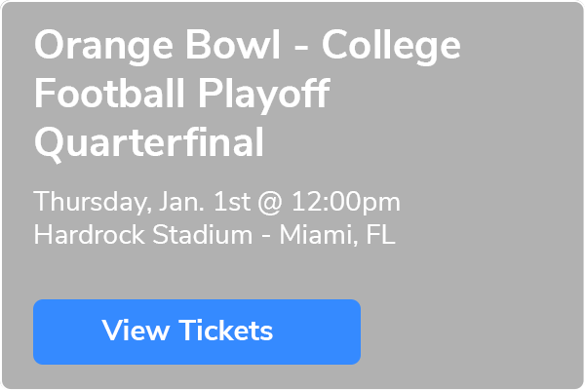
Task: Click the @ symbol in the date line
Action: point(271,203)
